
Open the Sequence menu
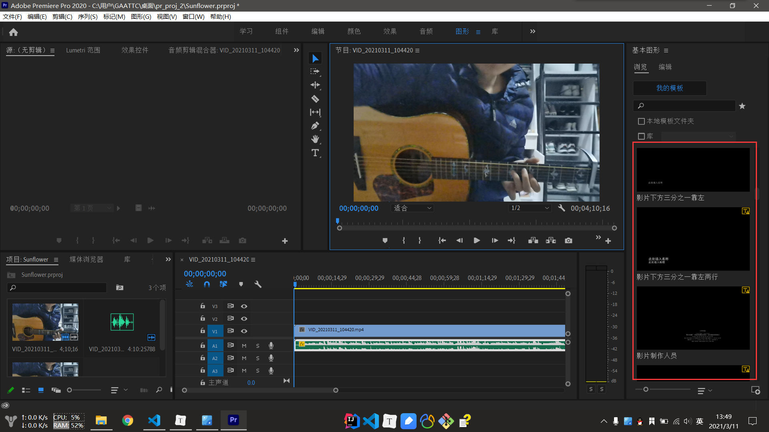point(87,16)
